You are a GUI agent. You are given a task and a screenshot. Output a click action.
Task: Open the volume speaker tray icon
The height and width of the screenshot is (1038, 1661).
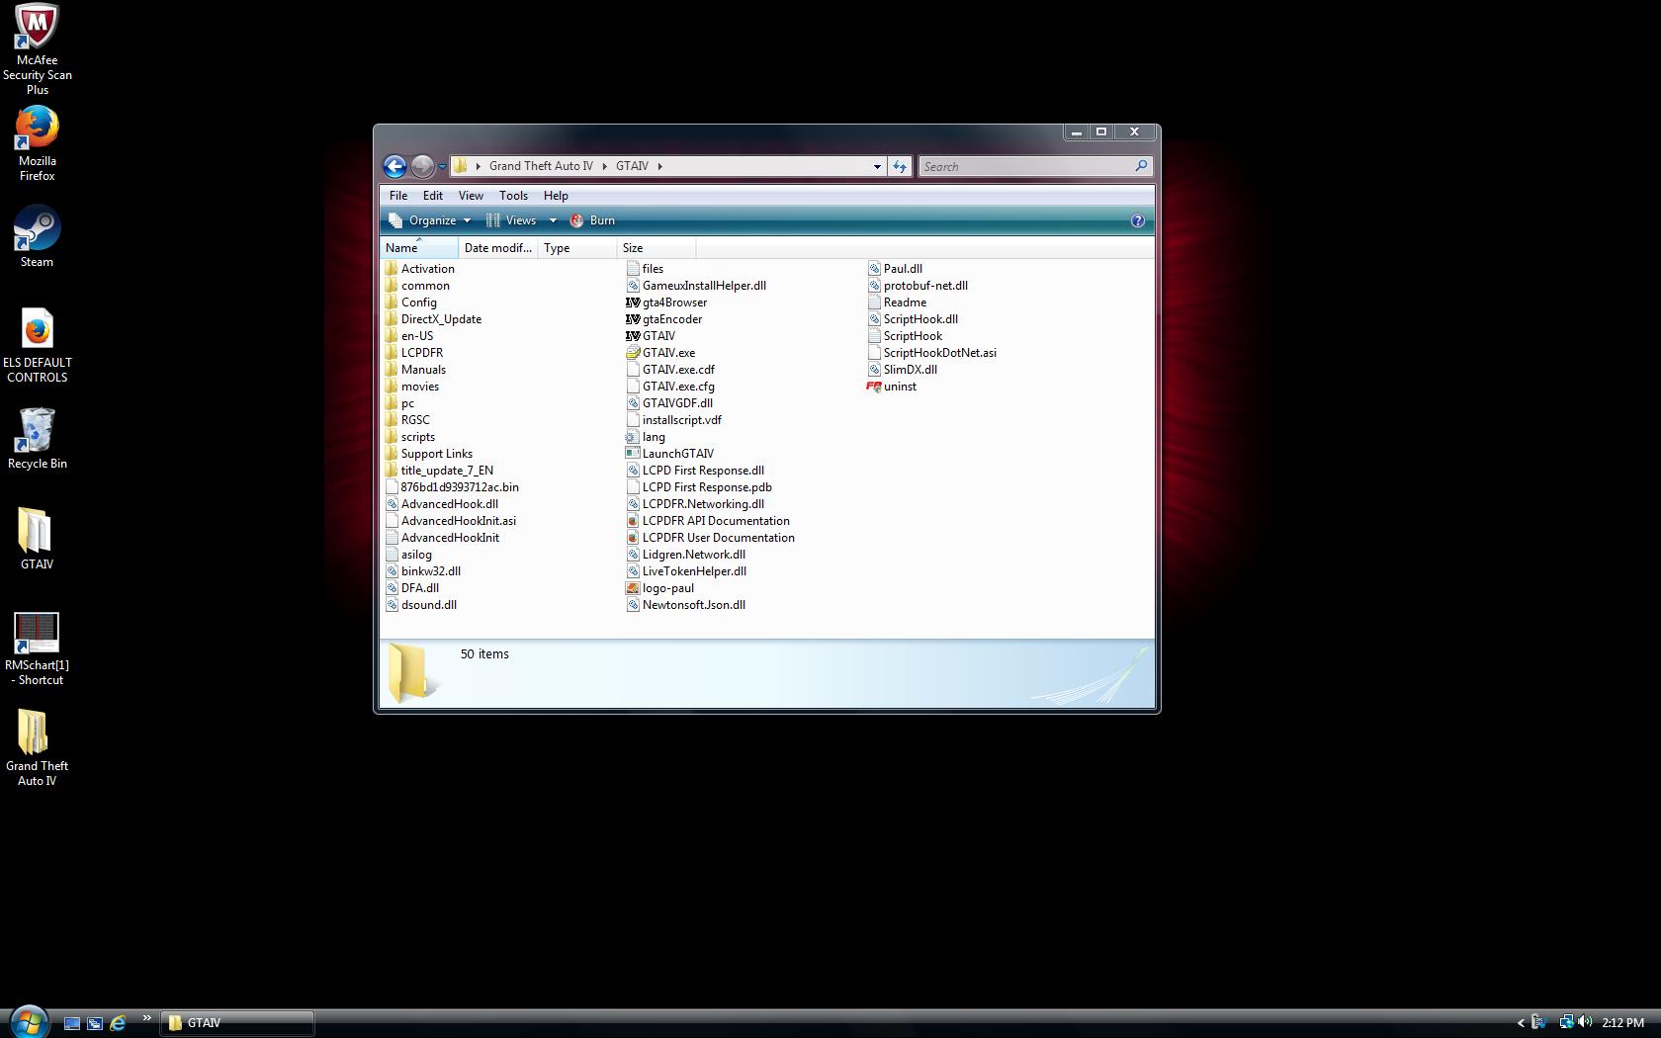pyautogui.click(x=1585, y=1022)
